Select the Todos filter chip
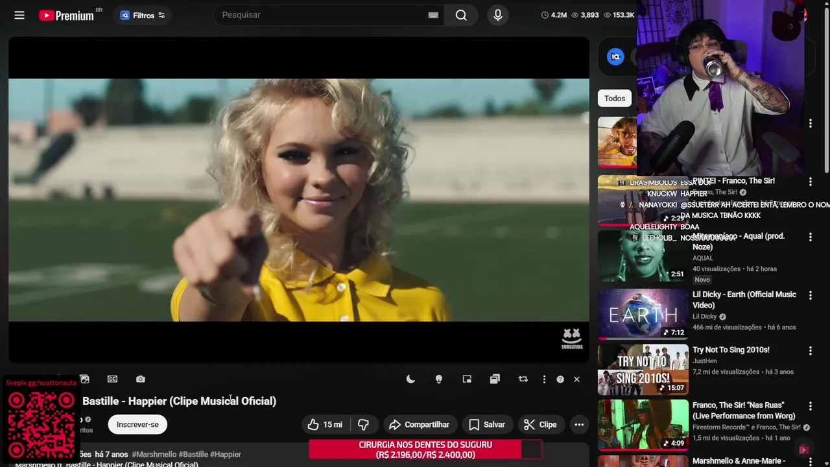 [x=615, y=99]
